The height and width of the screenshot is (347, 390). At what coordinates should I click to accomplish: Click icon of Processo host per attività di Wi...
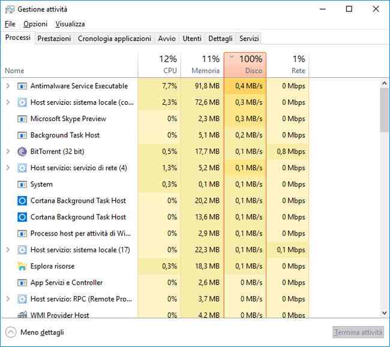pyautogui.click(x=22, y=234)
